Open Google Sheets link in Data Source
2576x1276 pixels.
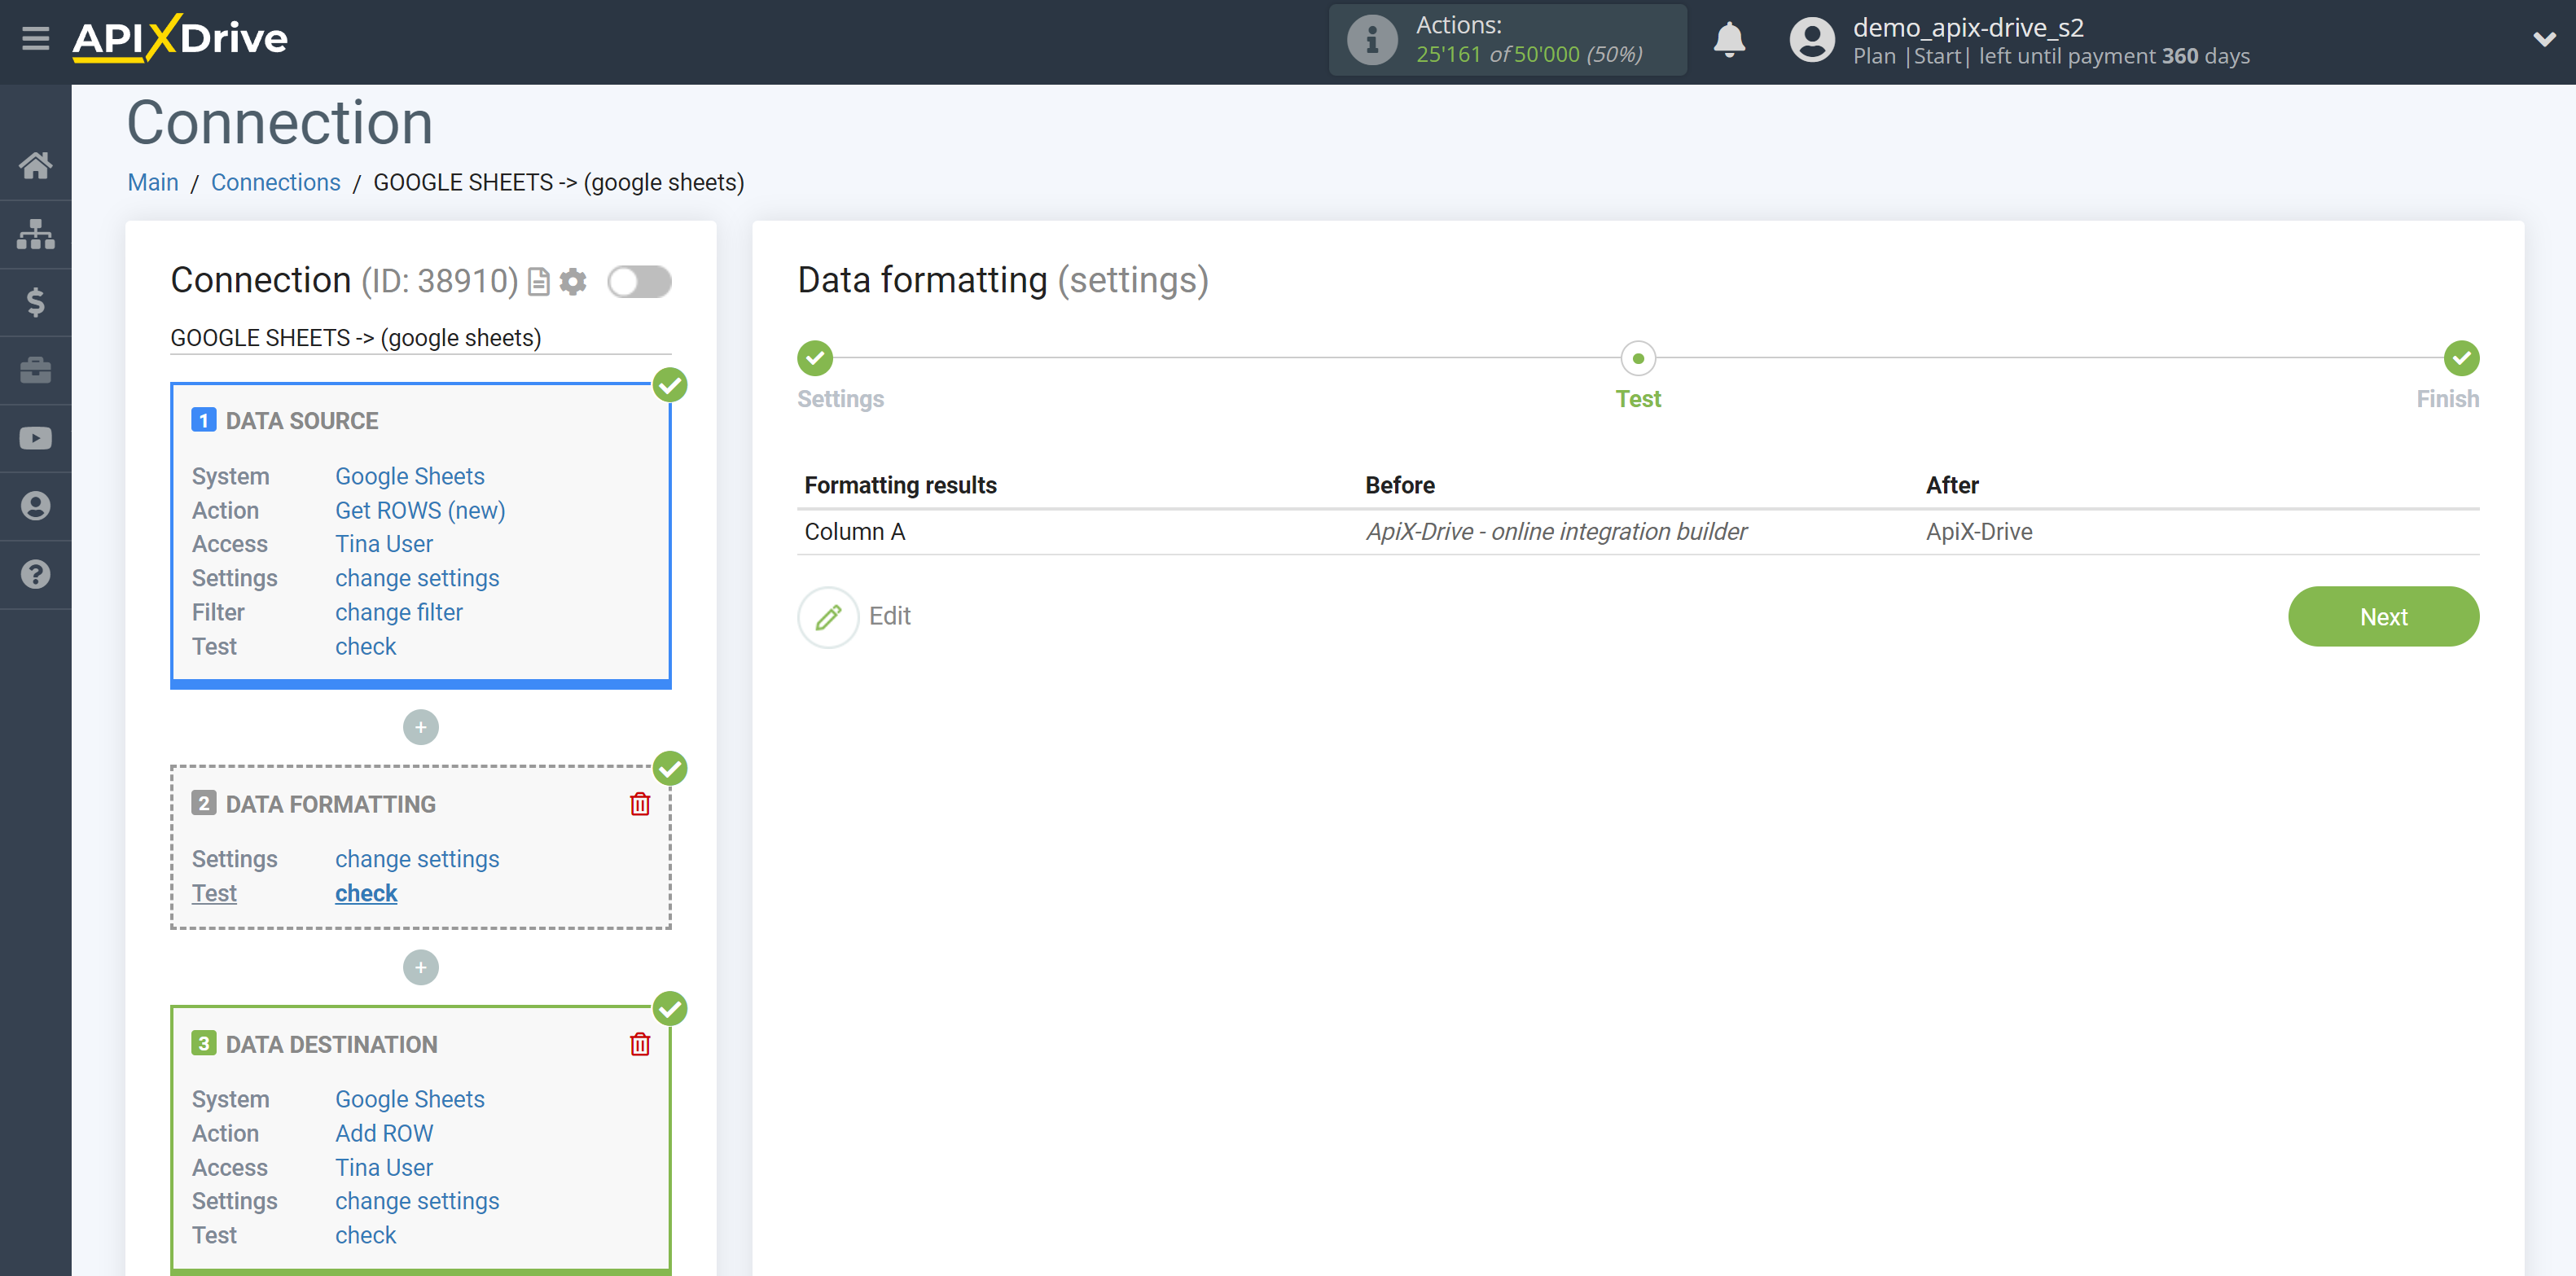click(410, 476)
